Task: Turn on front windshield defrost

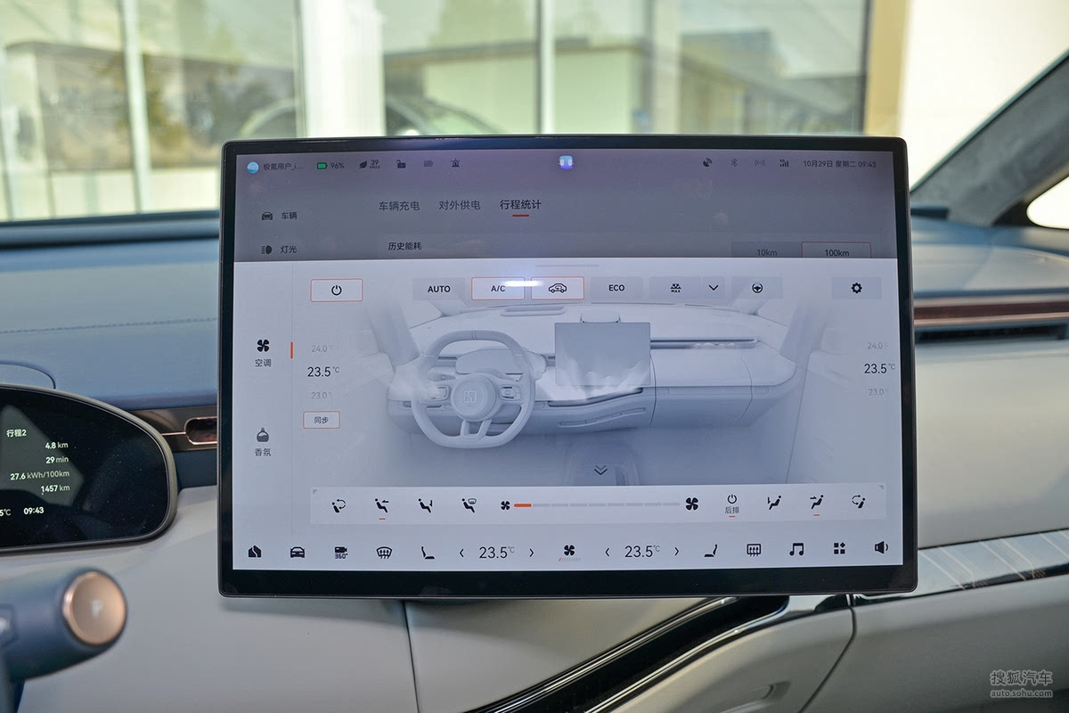Action: 384,552
